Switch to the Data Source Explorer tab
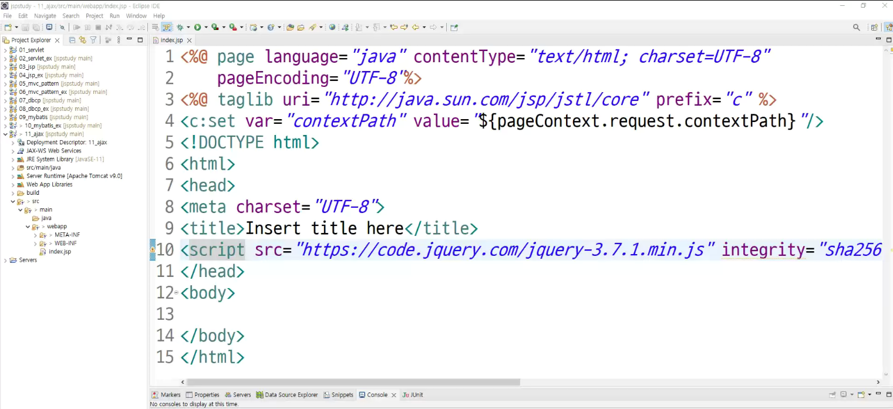The height and width of the screenshot is (409, 893). (x=287, y=395)
